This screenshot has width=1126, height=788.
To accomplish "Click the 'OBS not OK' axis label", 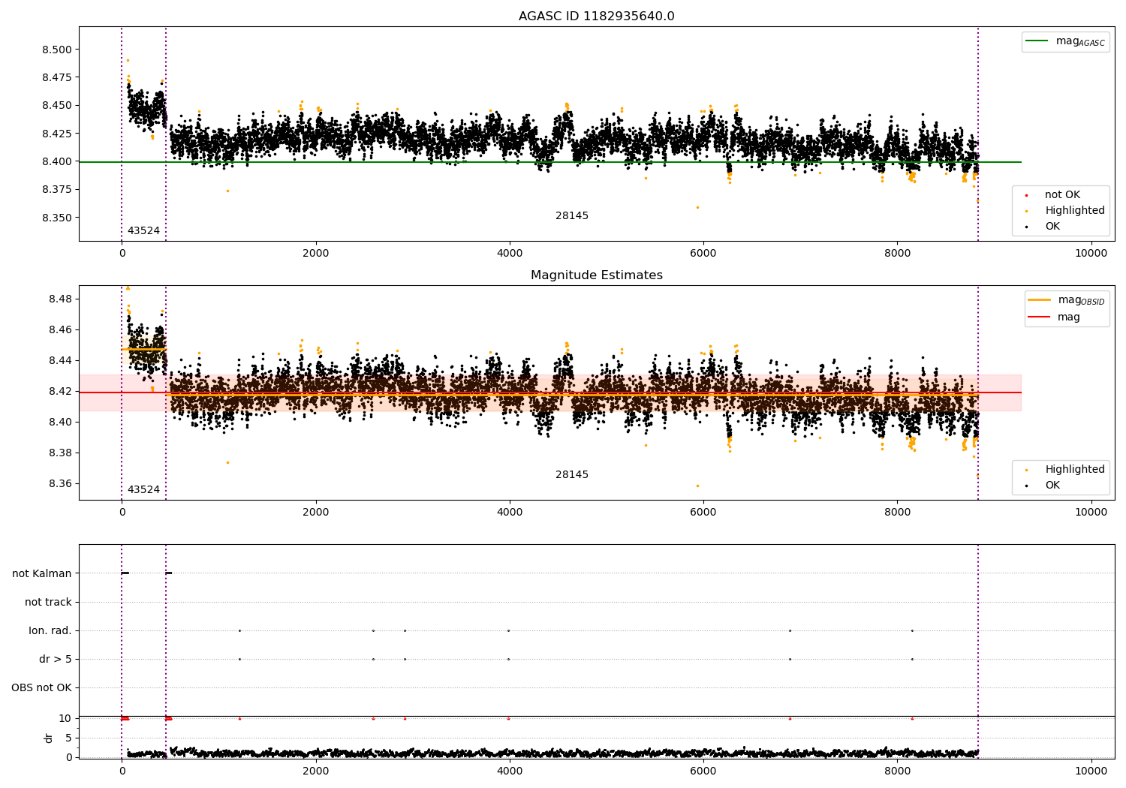I will coord(41,687).
